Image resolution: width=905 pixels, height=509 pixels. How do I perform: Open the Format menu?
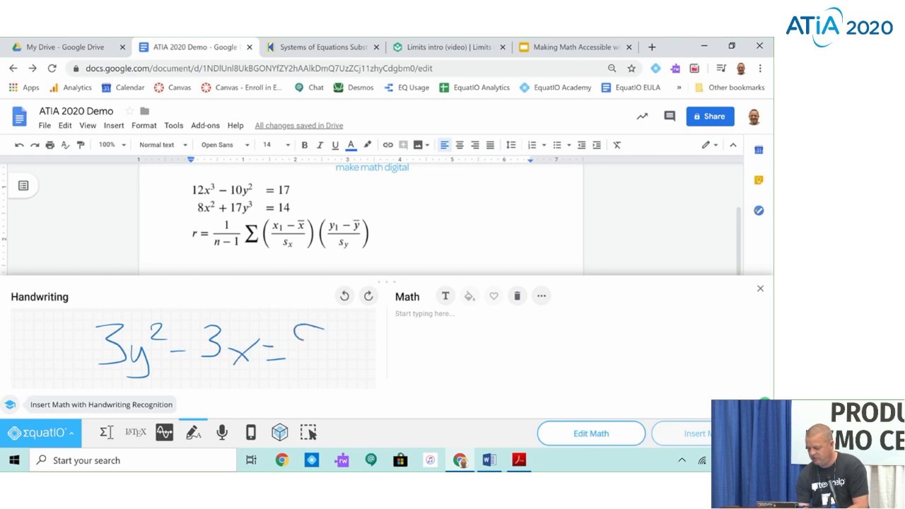(x=144, y=125)
